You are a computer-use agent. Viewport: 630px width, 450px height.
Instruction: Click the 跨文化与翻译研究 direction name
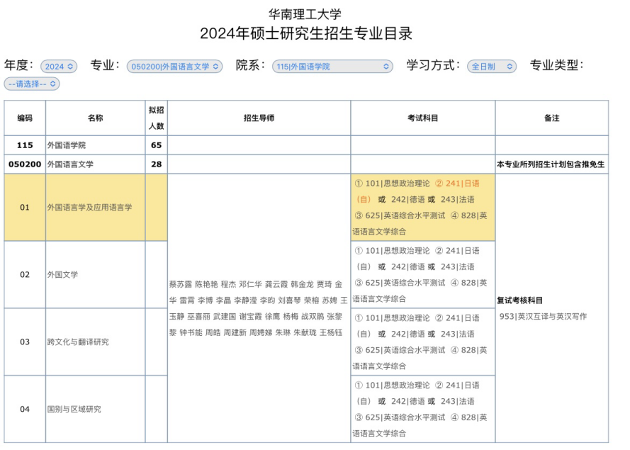tap(79, 342)
